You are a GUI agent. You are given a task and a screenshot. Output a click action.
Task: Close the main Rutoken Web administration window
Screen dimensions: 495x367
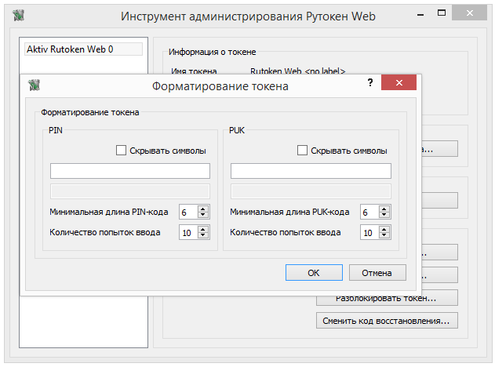(x=469, y=13)
